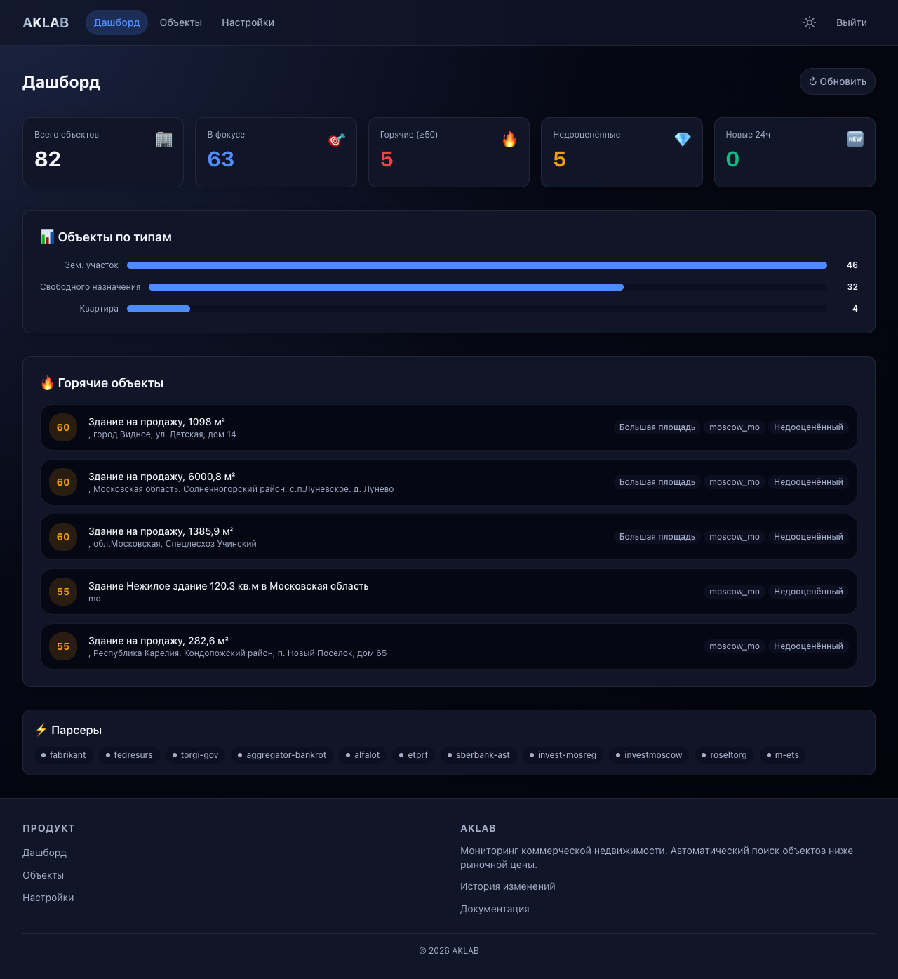
Task: Open the footer Объекты link
Action: click(43, 875)
